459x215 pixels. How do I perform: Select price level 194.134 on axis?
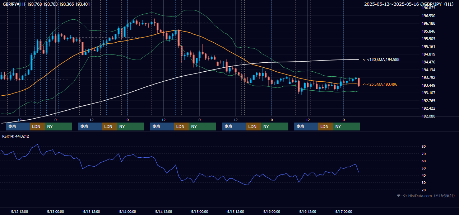428,70
